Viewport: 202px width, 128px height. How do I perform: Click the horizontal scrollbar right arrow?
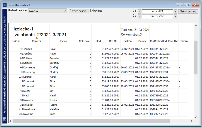[x=192, y=121]
